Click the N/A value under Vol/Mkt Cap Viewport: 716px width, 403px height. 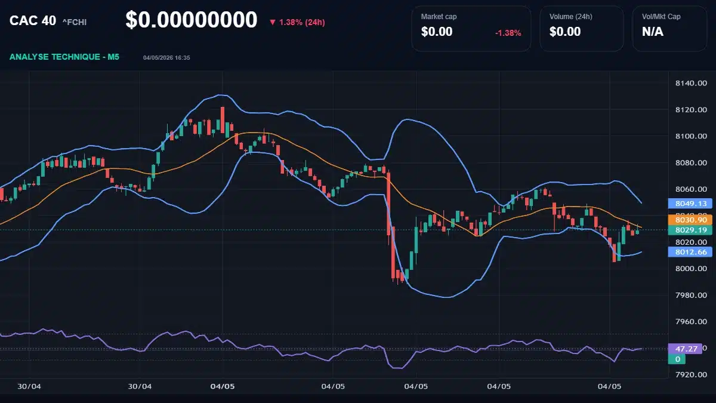(653, 32)
